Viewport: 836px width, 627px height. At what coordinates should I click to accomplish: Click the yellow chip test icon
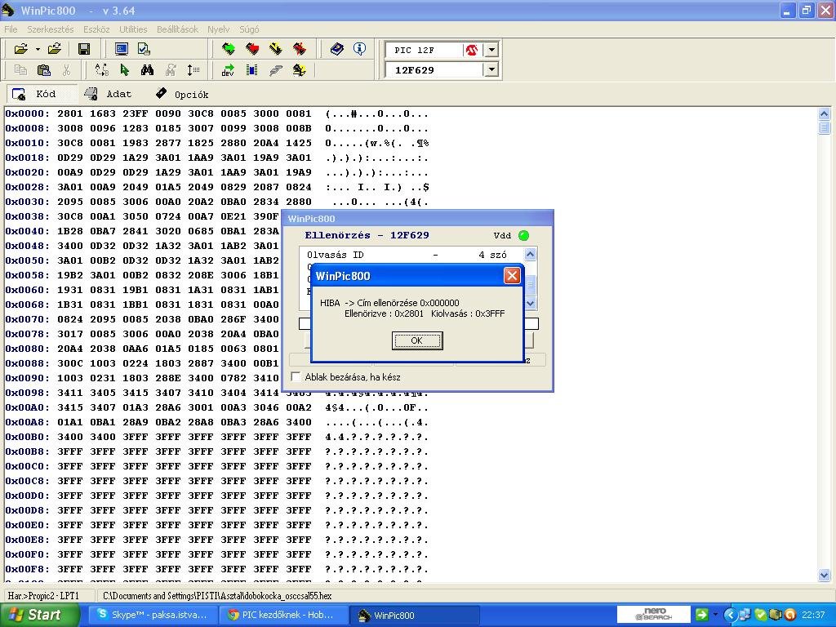299,70
